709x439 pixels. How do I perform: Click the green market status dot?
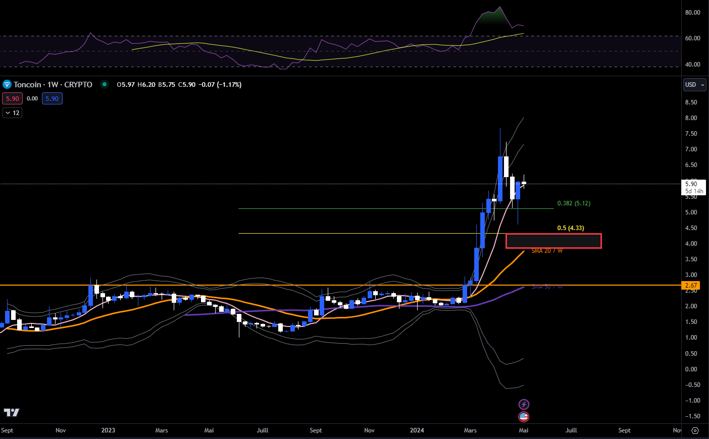[104, 84]
